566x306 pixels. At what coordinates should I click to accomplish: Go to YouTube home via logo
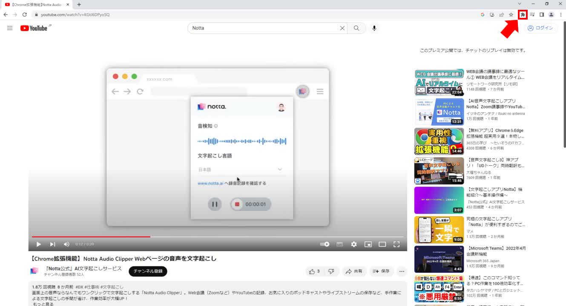[x=34, y=28]
